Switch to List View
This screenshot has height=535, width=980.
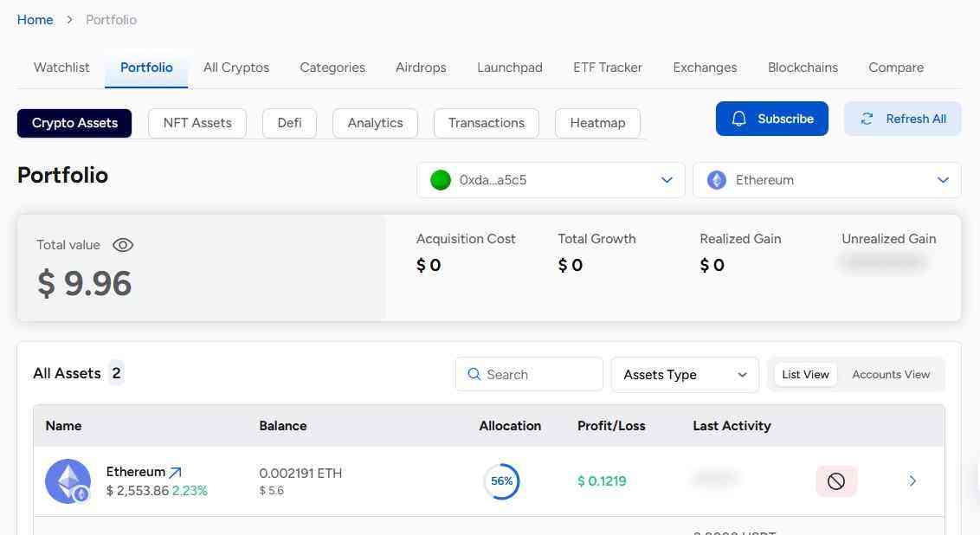coord(805,374)
